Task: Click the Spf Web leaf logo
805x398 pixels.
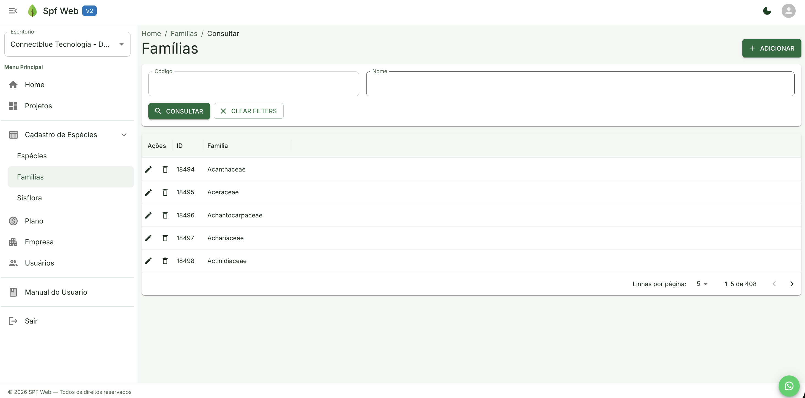Action: click(x=32, y=11)
